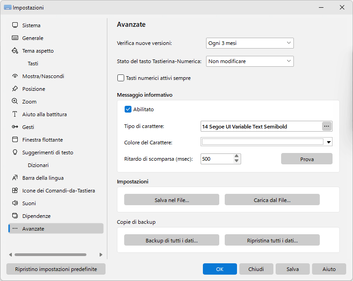Click Ripristino impostazioni predefinite button
Viewport: 353px width, 281px height.
coord(56,269)
